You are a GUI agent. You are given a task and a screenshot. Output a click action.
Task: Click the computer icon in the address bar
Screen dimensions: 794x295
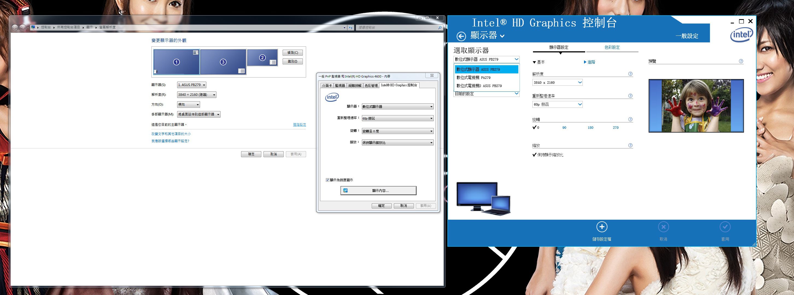33,27
